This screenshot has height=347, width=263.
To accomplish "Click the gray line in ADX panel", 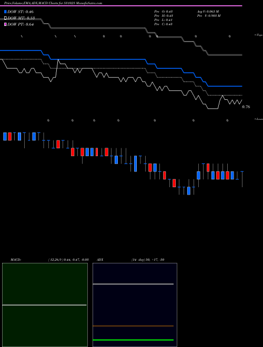I will [133, 284].
